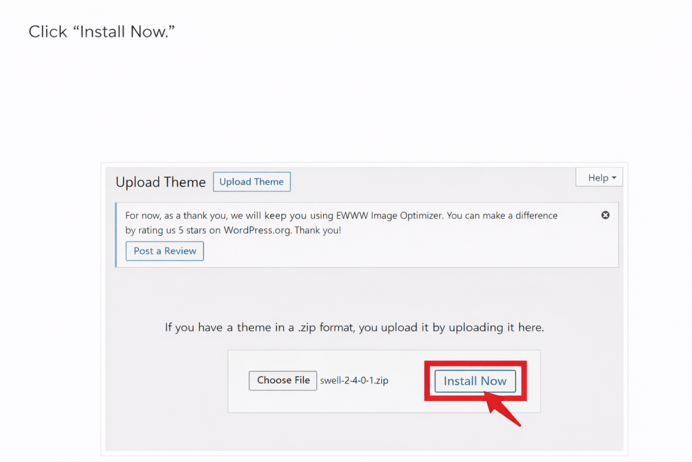692x462 pixels.
Task: Click the red arrow annotation graphic
Action: (x=503, y=409)
